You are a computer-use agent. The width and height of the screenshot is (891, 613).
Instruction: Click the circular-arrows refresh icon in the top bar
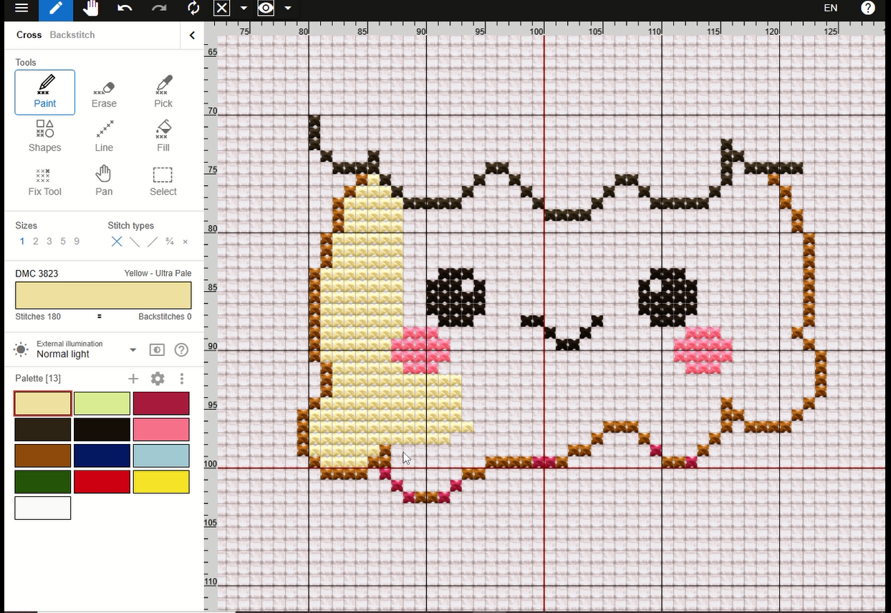click(x=193, y=8)
